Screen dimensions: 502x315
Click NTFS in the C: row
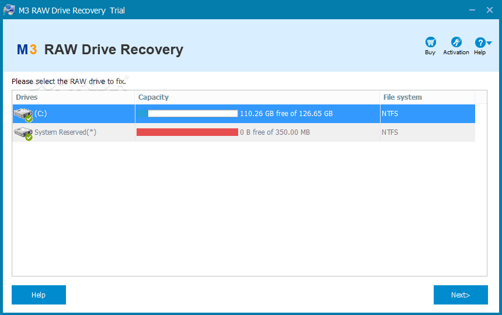coord(390,114)
